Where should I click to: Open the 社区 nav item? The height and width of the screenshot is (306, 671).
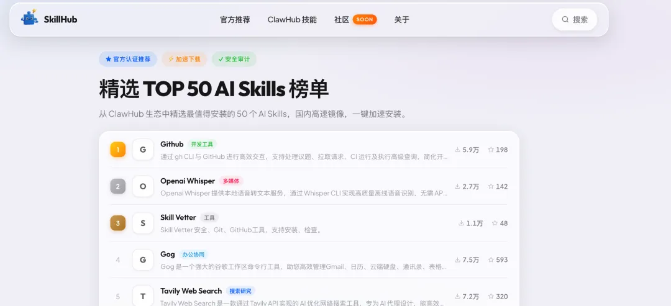[x=342, y=20]
